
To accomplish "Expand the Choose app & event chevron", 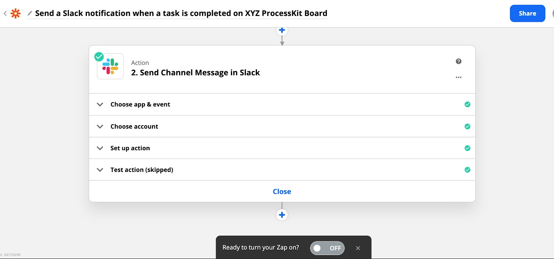I will (100, 104).
